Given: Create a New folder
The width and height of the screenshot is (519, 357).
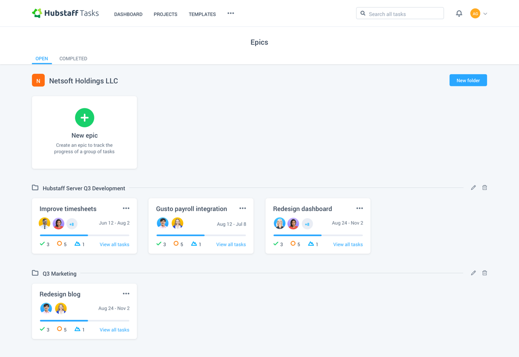Looking at the screenshot, I should pos(468,80).
